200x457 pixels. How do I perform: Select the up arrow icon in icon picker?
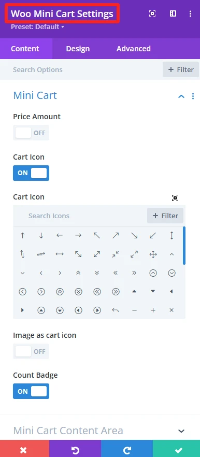(x=22, y=236)
